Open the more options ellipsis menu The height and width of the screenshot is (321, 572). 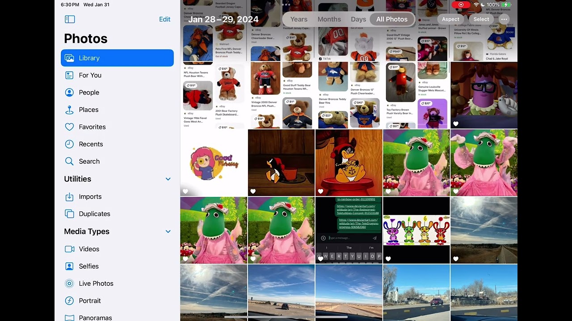click(x=504, y=19)
